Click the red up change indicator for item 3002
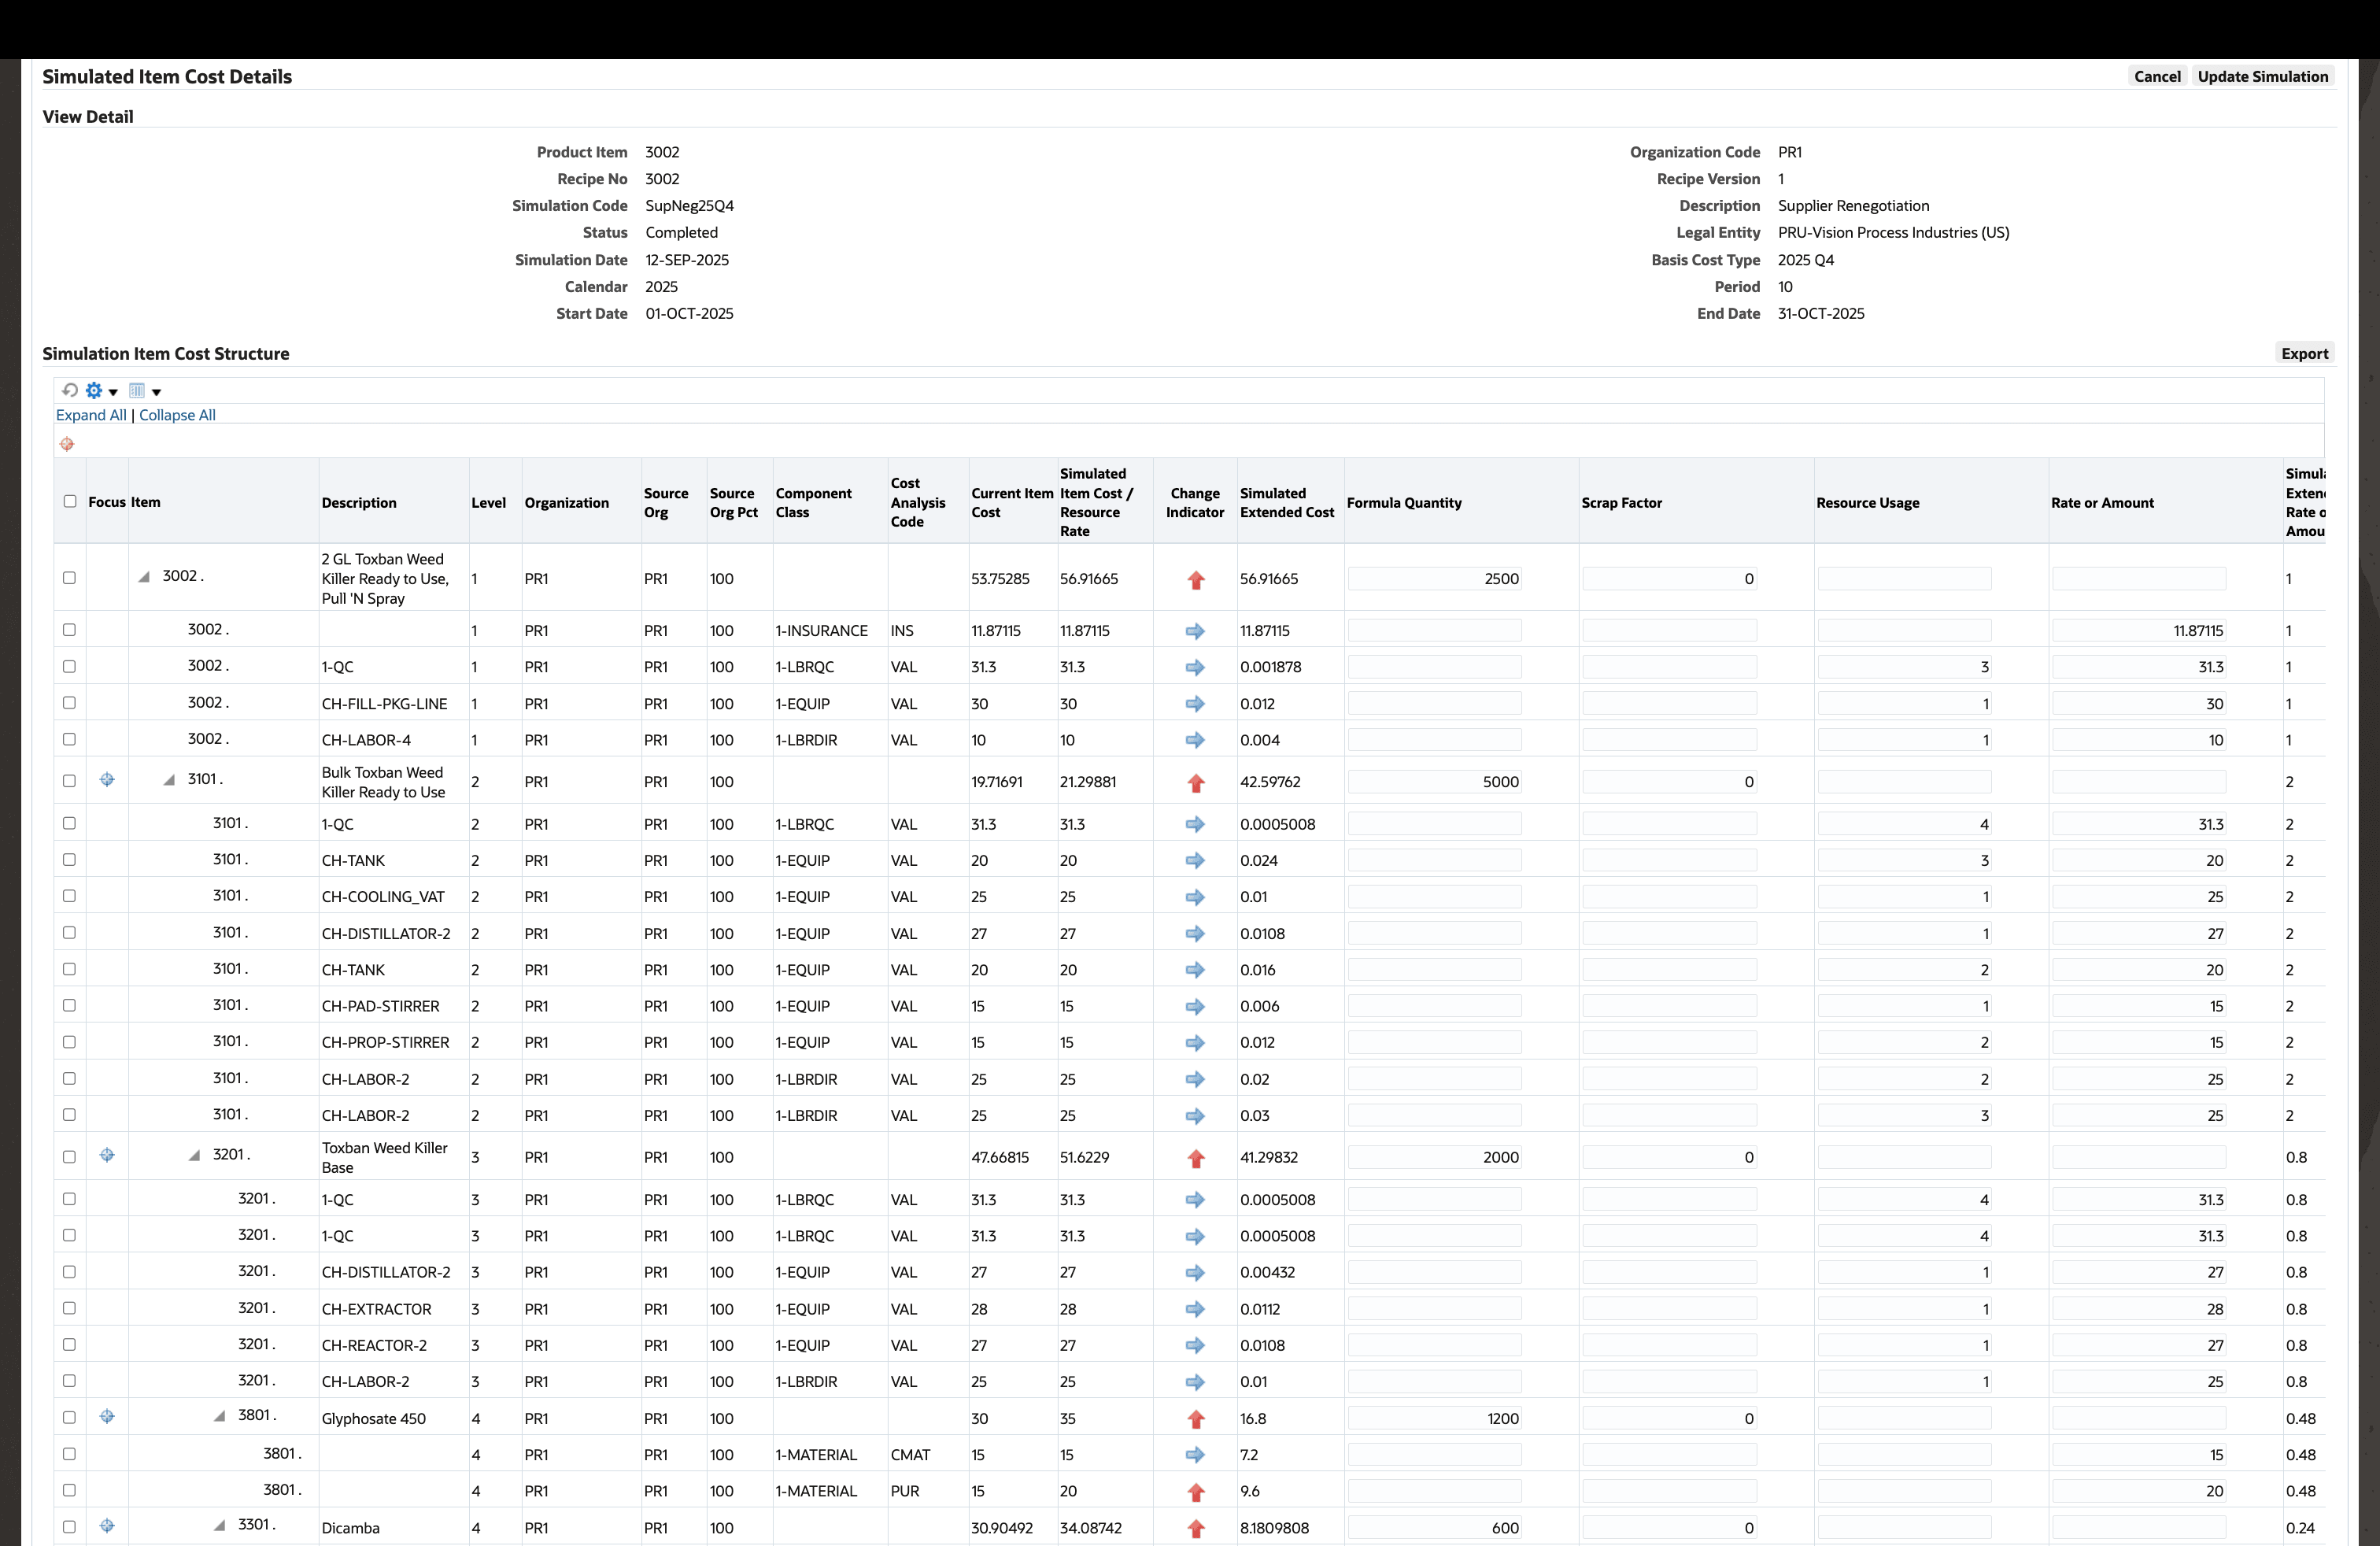The image size is (2380, 1546). click(x=1196, y=580)
